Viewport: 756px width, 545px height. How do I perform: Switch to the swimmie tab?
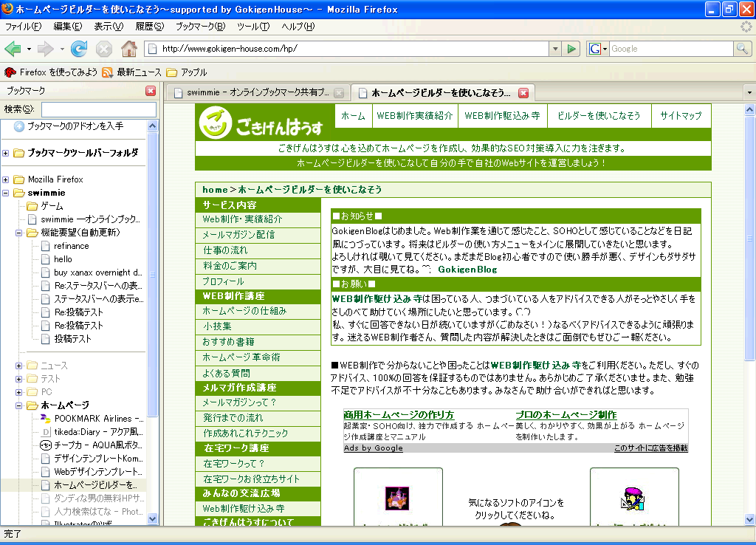point(258,92)
